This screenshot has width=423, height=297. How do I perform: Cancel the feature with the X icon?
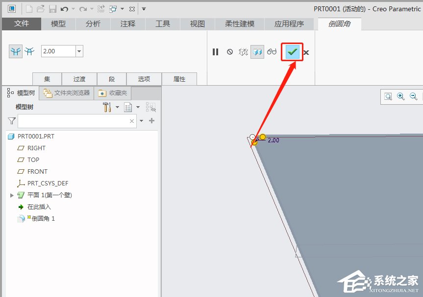[305, 52]
